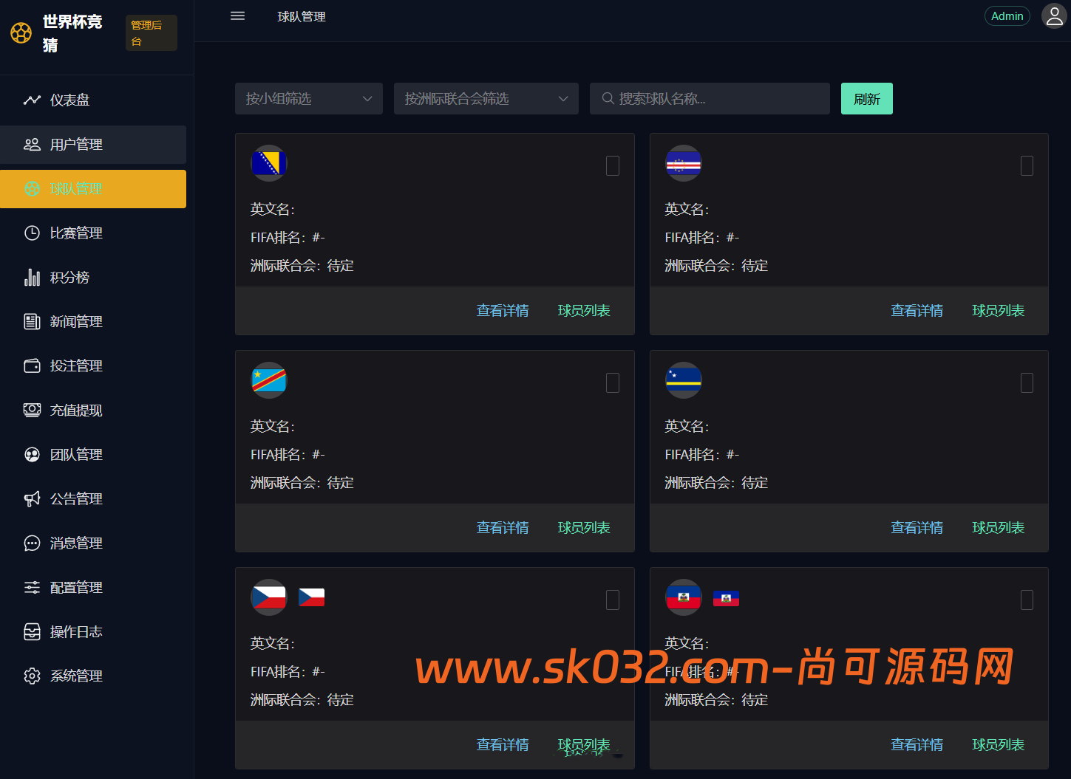
Task: Click the system management gear icon
Action: (x=32, y=676)
